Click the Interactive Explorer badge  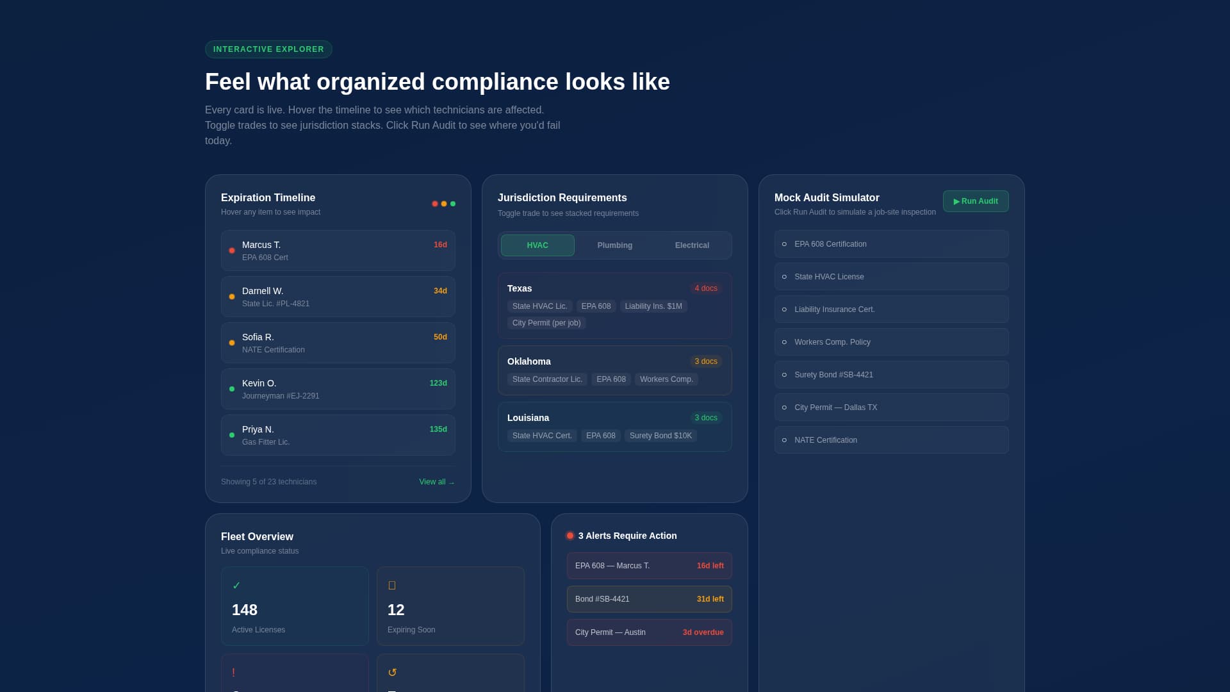click(x=268, y=49)
